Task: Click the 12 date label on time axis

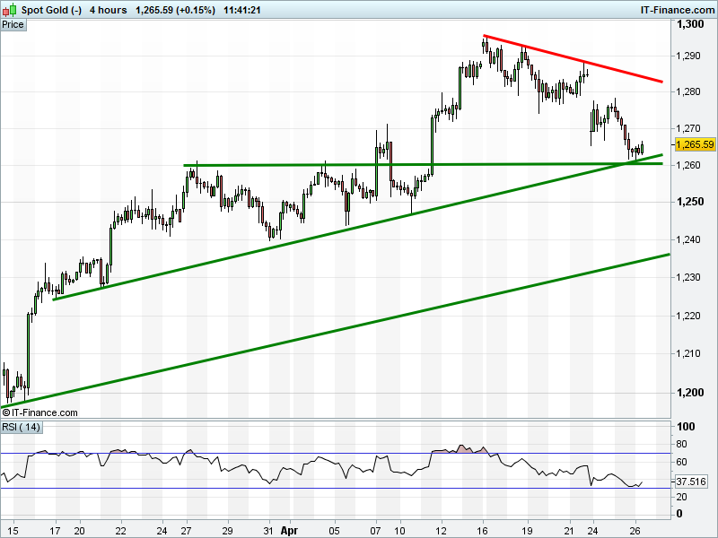Action: coord(442,531)
